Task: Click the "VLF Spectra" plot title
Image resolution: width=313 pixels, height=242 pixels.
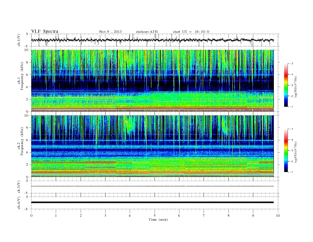Action: 45,31
